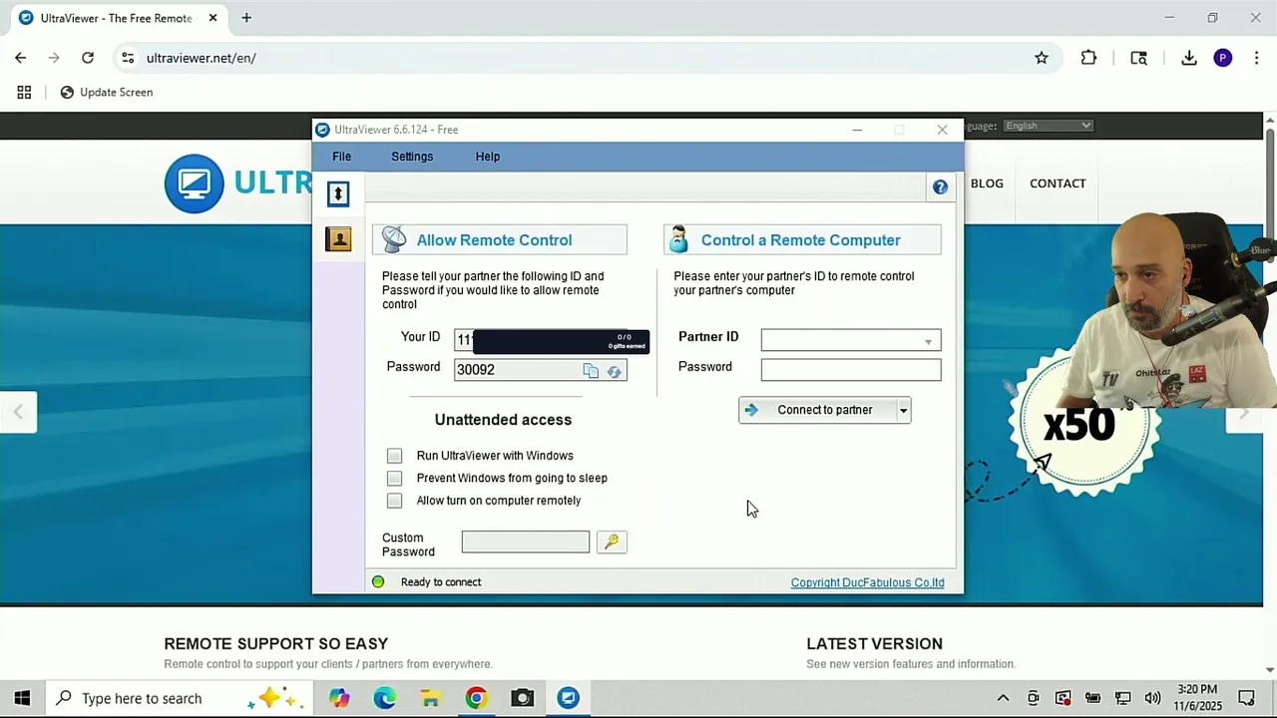Check Prevent Windows from going to sleep
This screenshot has width=1277, height=718.
click(395, 479)
